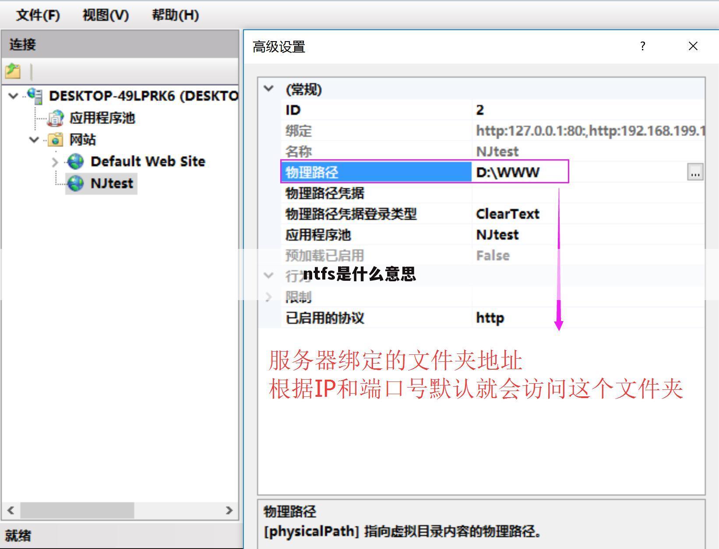
Task: Select the 应用程序池 icon in tree
Action: coord(56,118)
